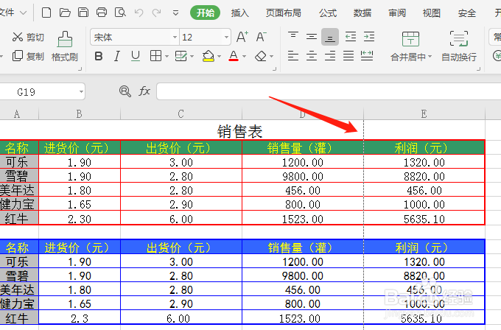Open the font size 12 dropdown

[226, 38]
